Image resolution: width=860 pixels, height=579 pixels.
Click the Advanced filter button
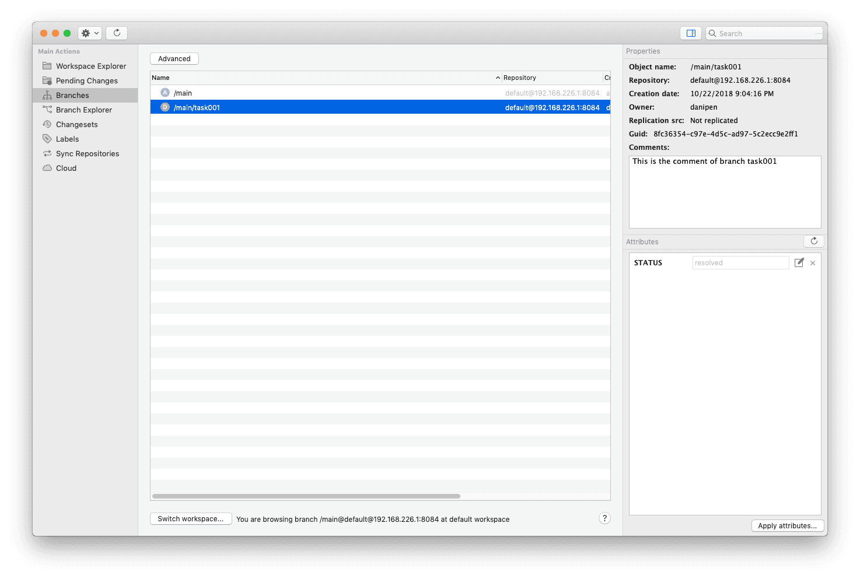click(174, 58)
